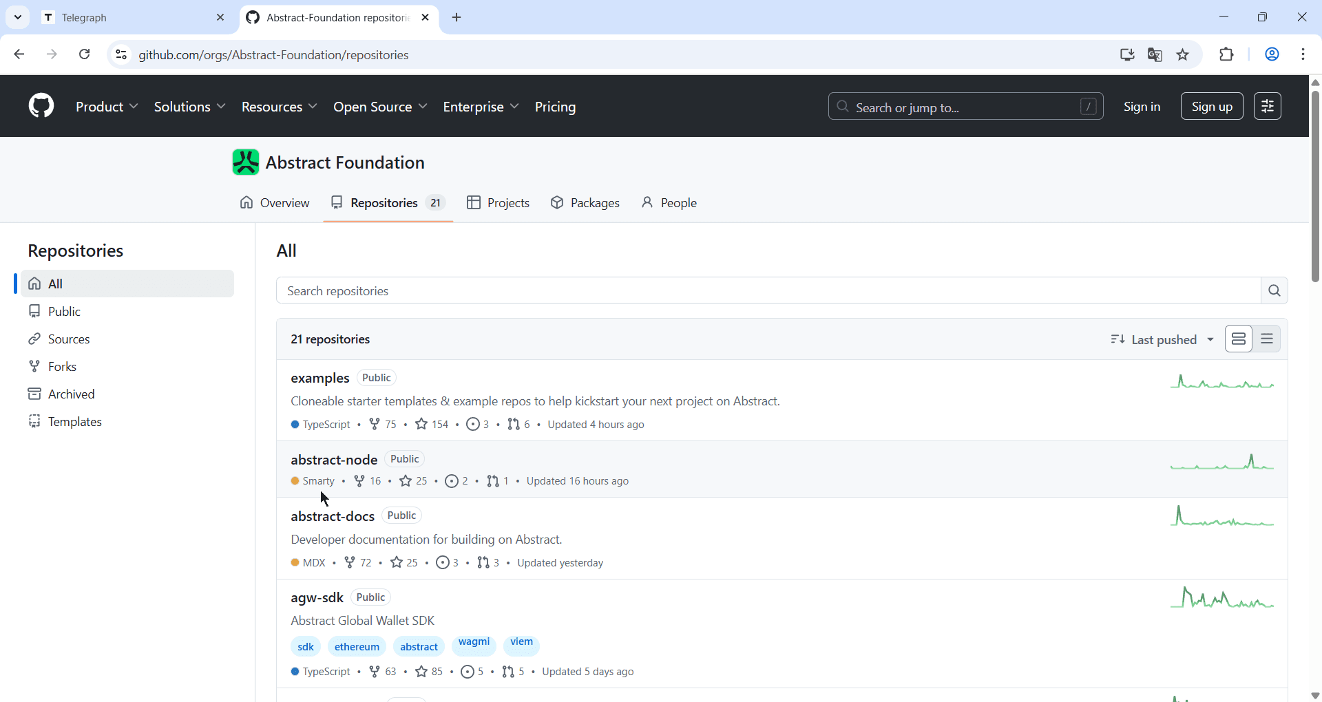Open the translate page icon in address bar
Screen dimensions: 1322x702
pos(1155,54)
